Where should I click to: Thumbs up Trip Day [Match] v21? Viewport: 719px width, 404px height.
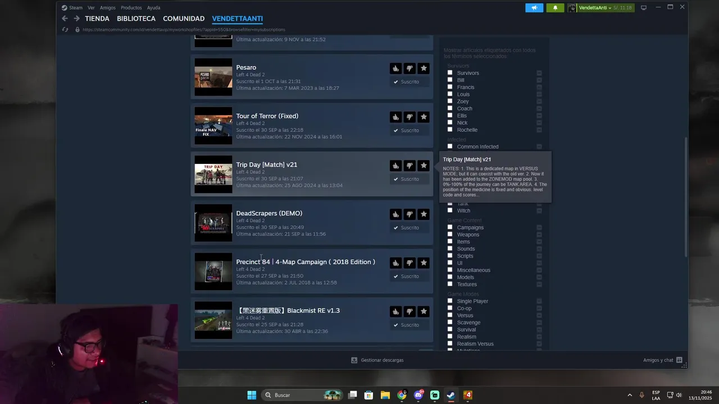point(396,166)
